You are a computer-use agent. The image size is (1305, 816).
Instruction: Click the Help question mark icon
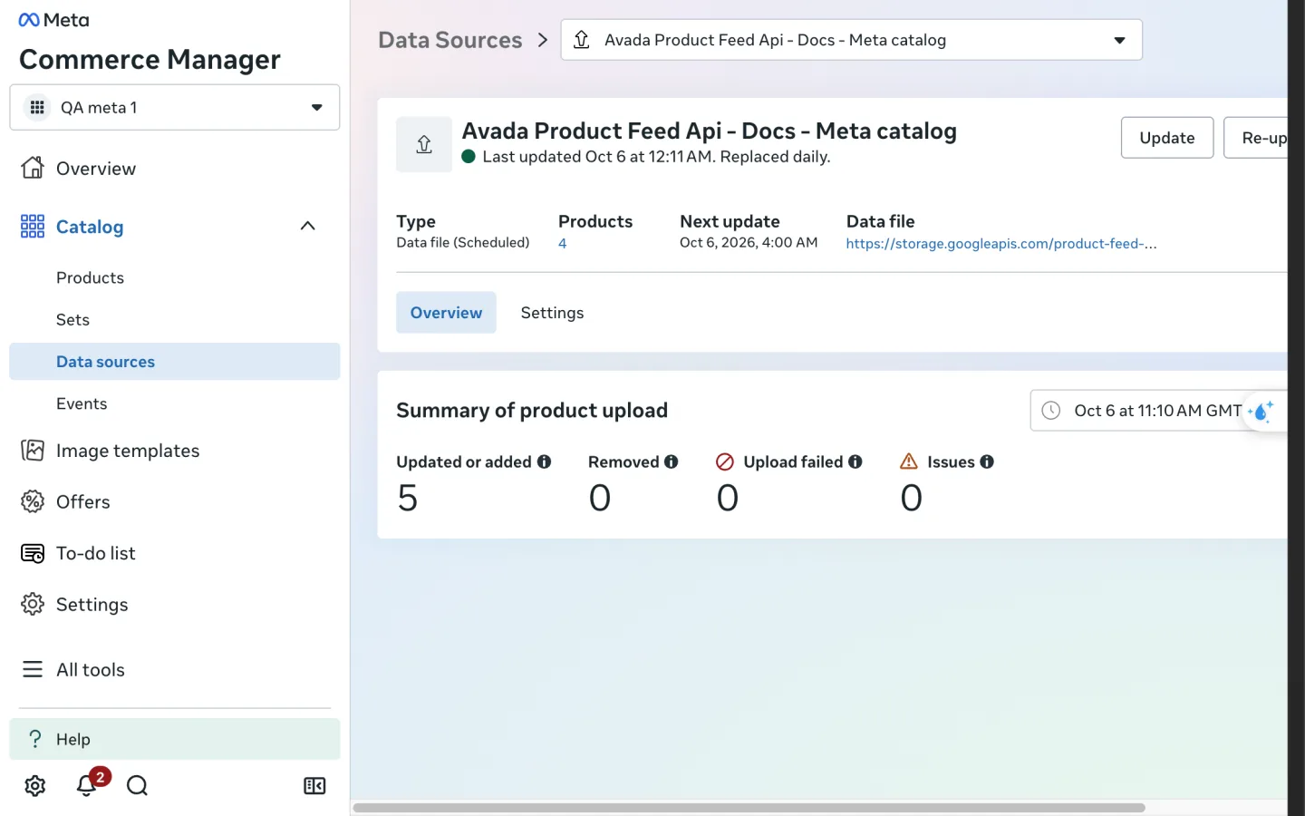(x=35, y=739)
